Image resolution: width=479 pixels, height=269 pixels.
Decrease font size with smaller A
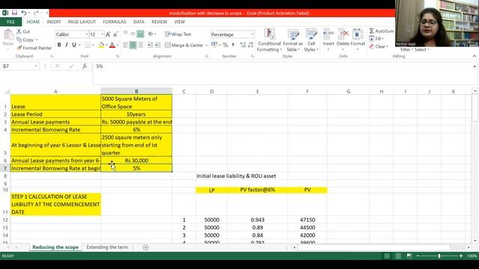pyautogui.click(x=115, y=34)
